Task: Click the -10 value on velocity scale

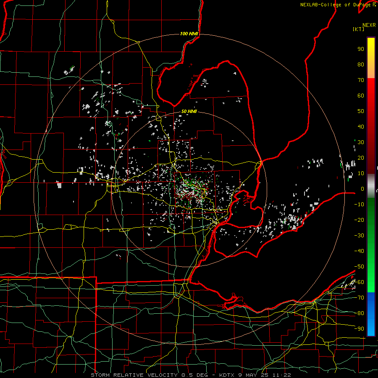Action: click(x=359, y=205)
